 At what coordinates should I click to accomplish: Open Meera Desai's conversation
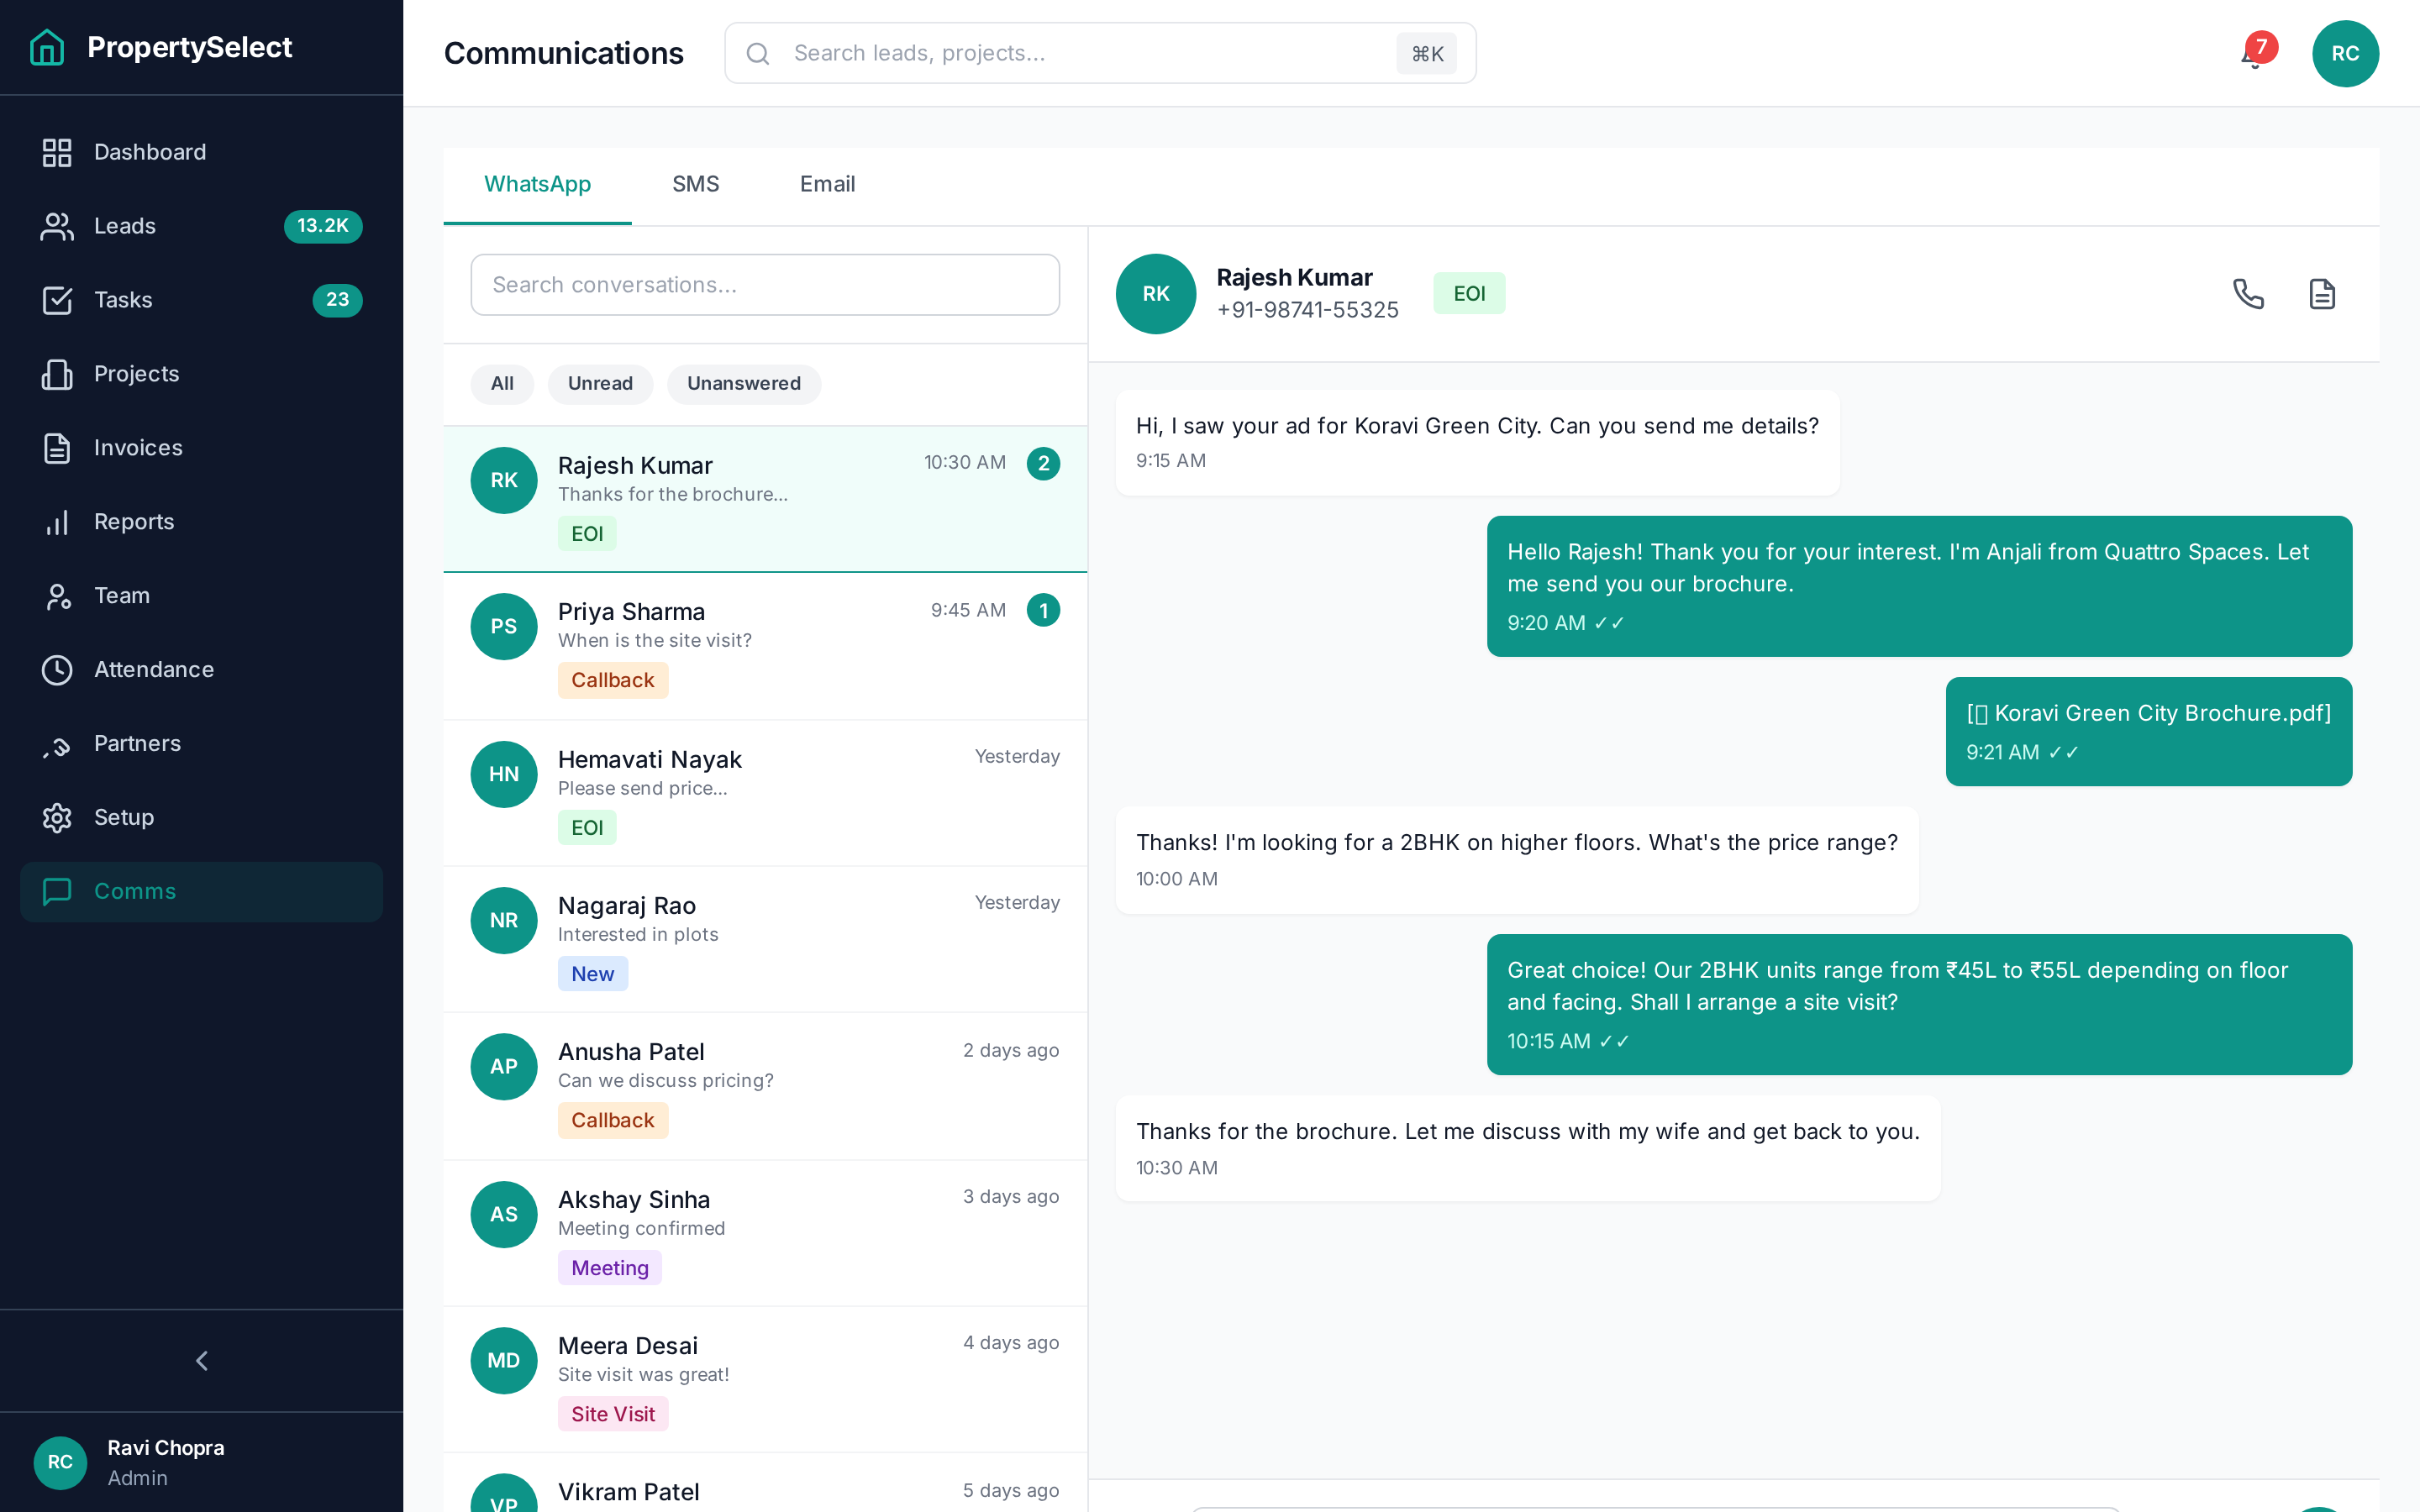pyautogui.click(x=765, y=1380)
